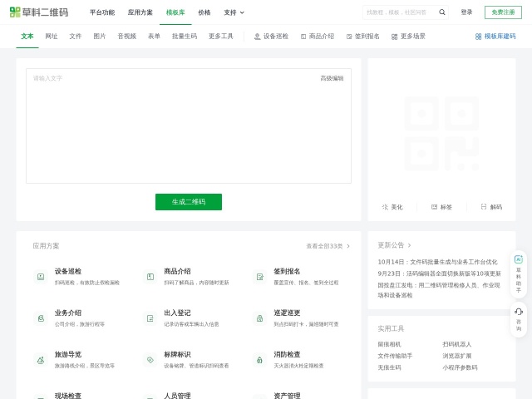Open the 价格 menu item
Image resolution: width=532 pixels, height=399 pixels.
204,12
